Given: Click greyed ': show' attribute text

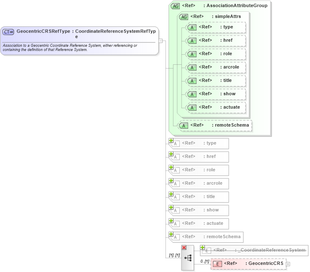Looking at the screenshot, I should pos(211,210).
